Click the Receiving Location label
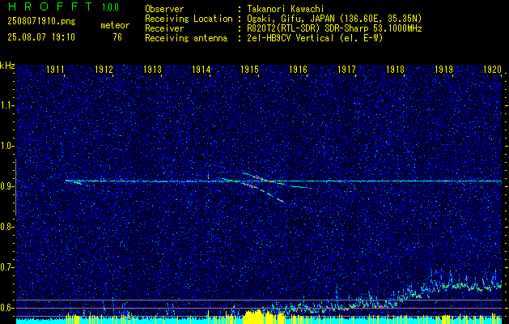Image resolution: width=509 pixels, height=324 pixels. pyautogui.click(x=189, y=19)
